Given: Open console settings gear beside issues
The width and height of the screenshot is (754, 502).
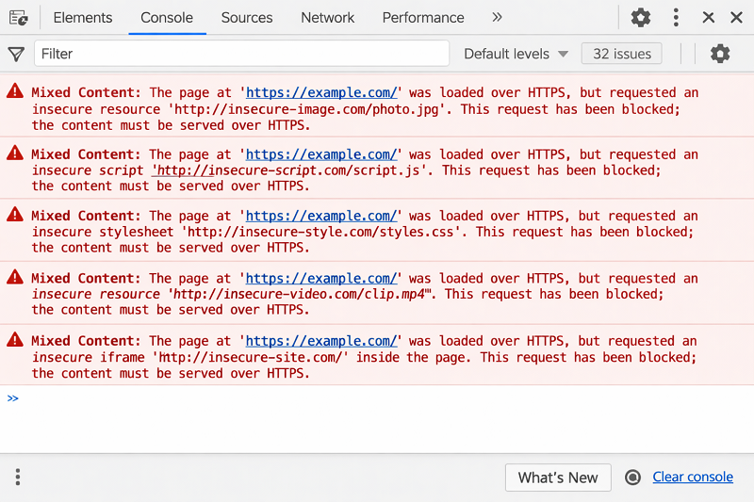Looking at the screenshot, I should (x=720, y=54).
